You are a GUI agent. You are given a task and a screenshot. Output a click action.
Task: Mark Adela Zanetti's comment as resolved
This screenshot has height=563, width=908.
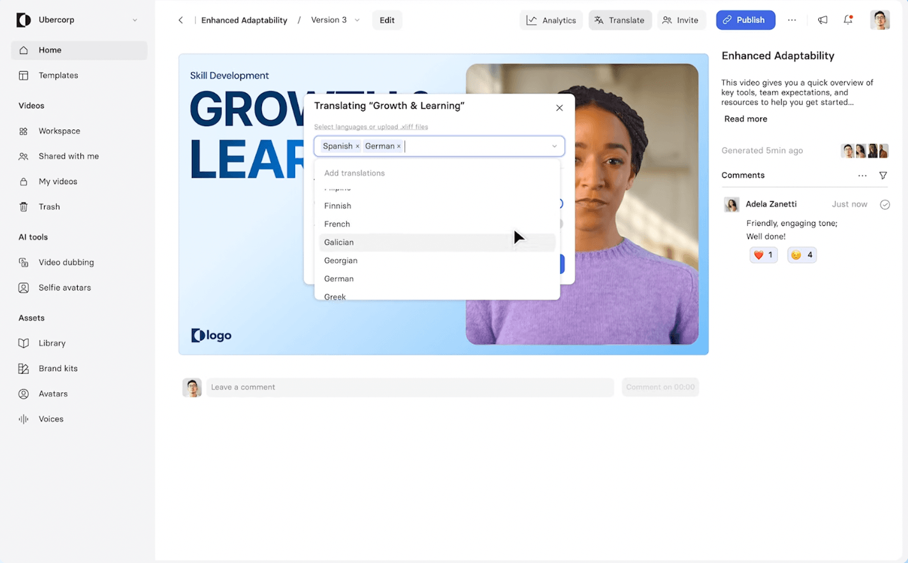tap(884, 204)
